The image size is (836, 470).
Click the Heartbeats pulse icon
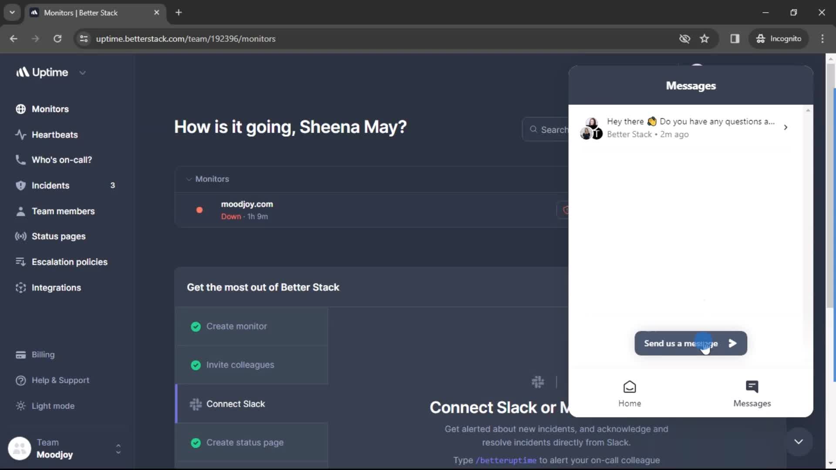[20, 134]
